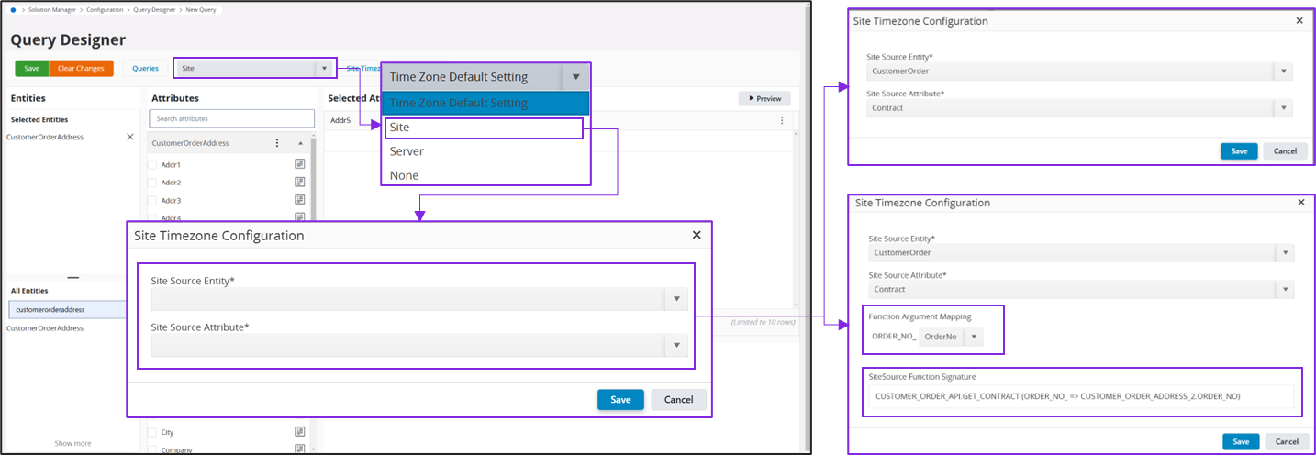This screenshot has height=455, width=1316.
Task: Click Cancel in the Function Signature dialog
Action: (x=1285, y=441)
